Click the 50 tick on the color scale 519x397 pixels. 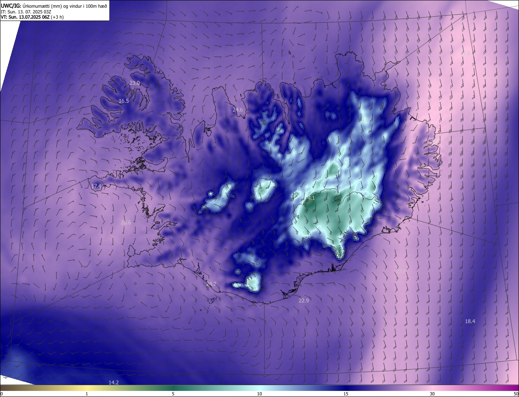click(516, 394)
